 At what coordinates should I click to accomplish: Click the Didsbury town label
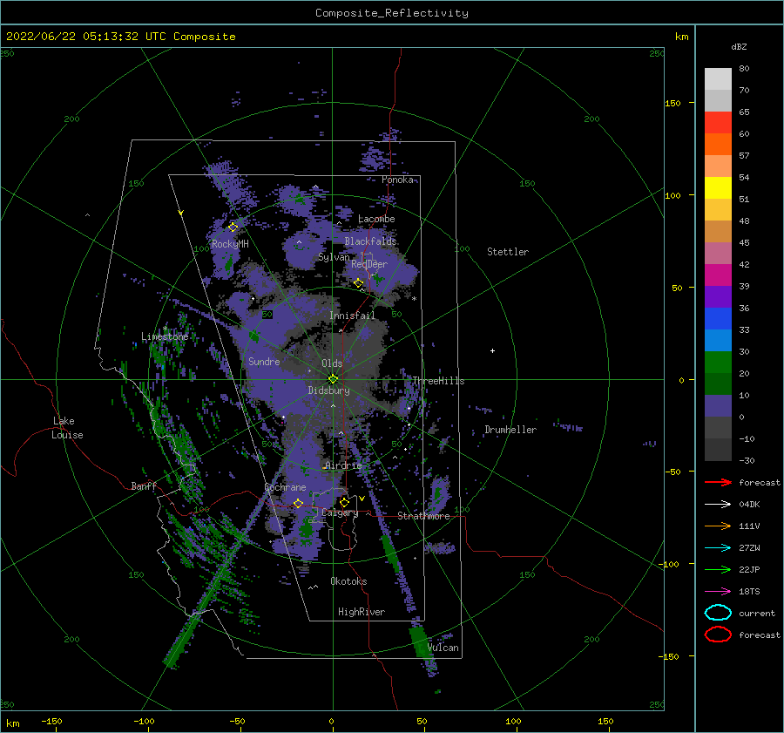point(329,390)
